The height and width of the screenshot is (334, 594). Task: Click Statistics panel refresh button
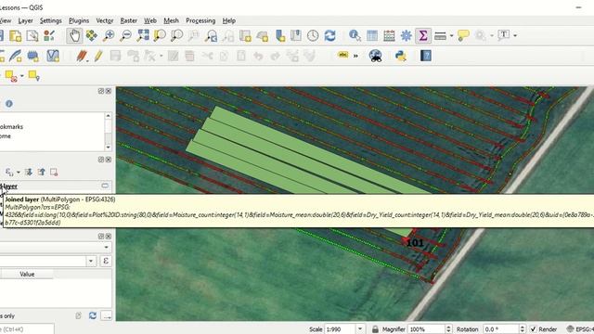pyautogui.click(x=93, y=315)
